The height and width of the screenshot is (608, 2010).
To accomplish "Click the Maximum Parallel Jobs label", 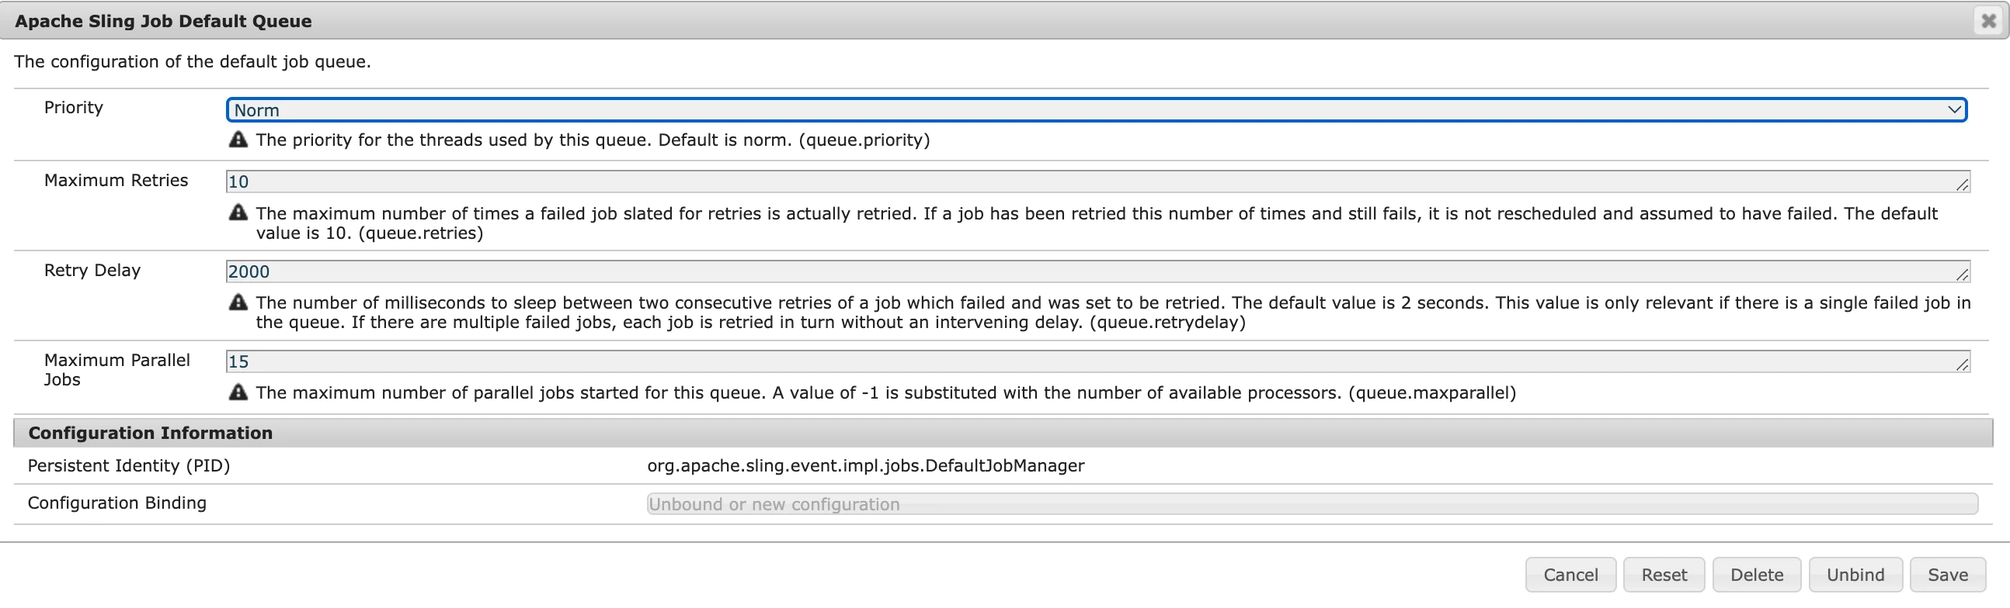I will (117, 369).
